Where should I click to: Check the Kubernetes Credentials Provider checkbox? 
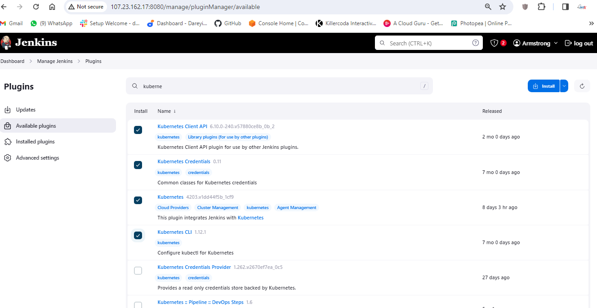[138, 271]
